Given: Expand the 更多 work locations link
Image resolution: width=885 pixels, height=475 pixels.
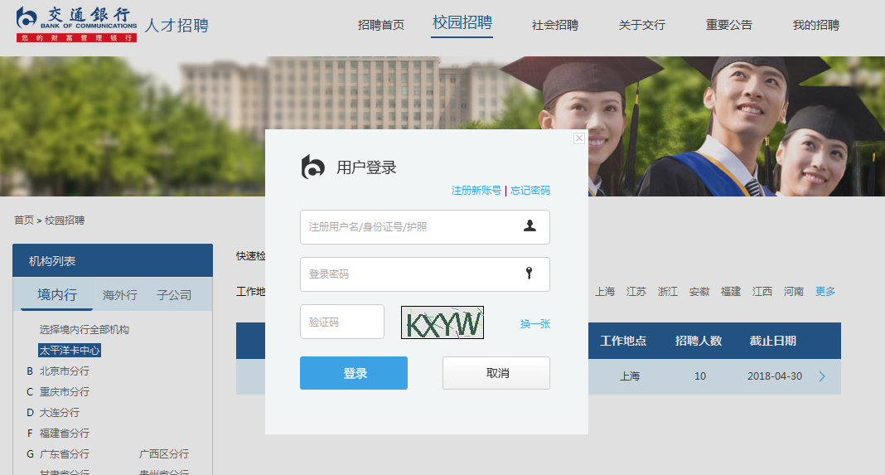Looking at the screenshot, I should tap(825, 292).
